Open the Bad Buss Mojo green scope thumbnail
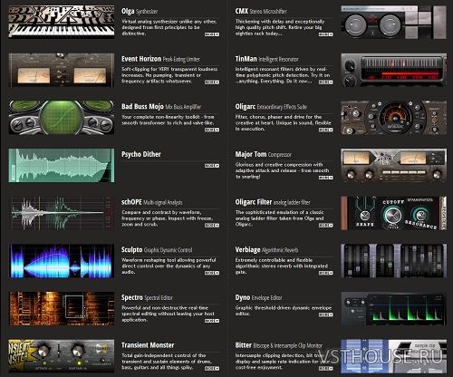This screenshot has height=377, width=453. click(62, 118)
